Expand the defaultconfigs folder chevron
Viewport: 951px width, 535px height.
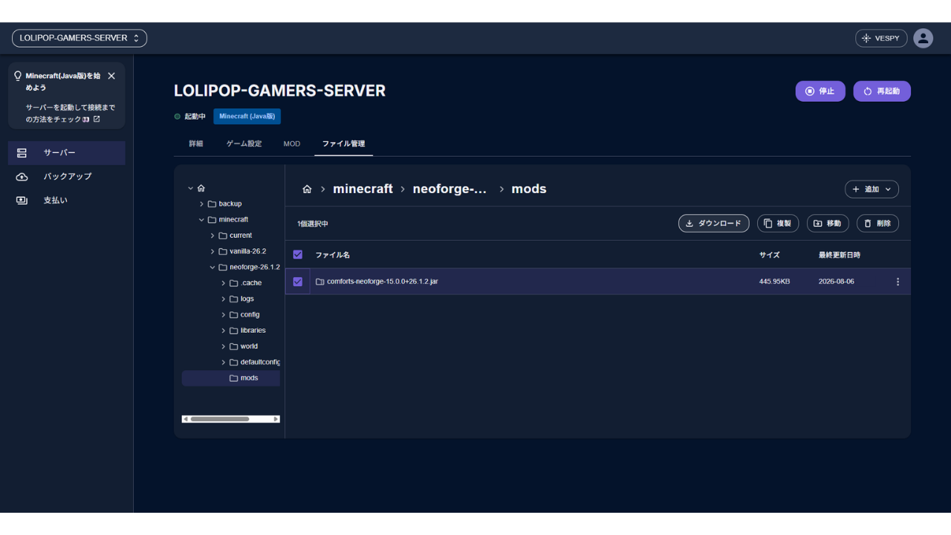click(x=224, y=363)
